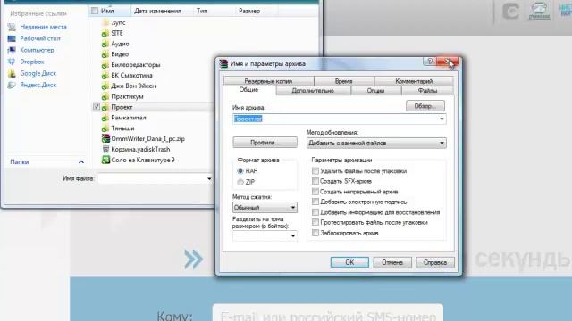Open Компьютер in favorites sidebar

point(37,50)
